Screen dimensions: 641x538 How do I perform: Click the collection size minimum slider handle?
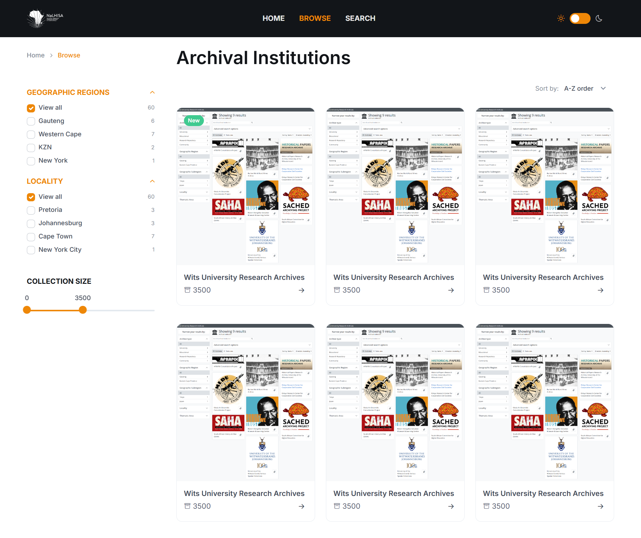(x=27, y=310)
